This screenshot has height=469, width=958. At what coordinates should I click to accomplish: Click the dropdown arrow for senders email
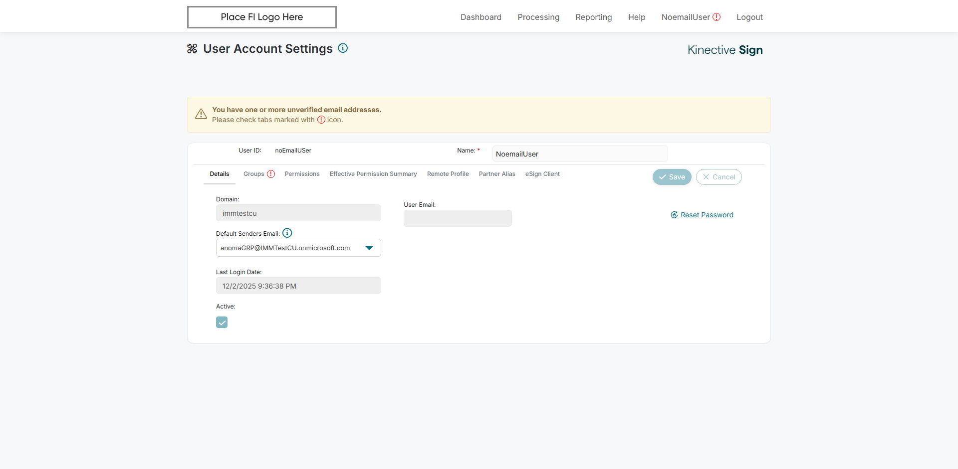point(369,248)
